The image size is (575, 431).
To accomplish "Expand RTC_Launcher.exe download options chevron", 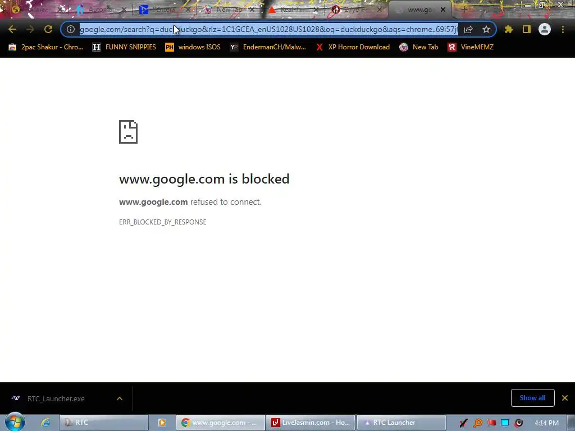I will tap(120, 399).
